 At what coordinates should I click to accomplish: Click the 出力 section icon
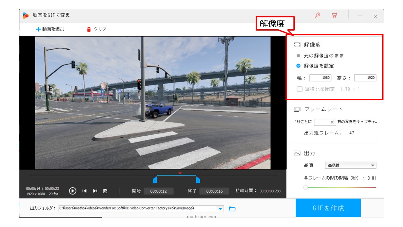coord(297,153)
